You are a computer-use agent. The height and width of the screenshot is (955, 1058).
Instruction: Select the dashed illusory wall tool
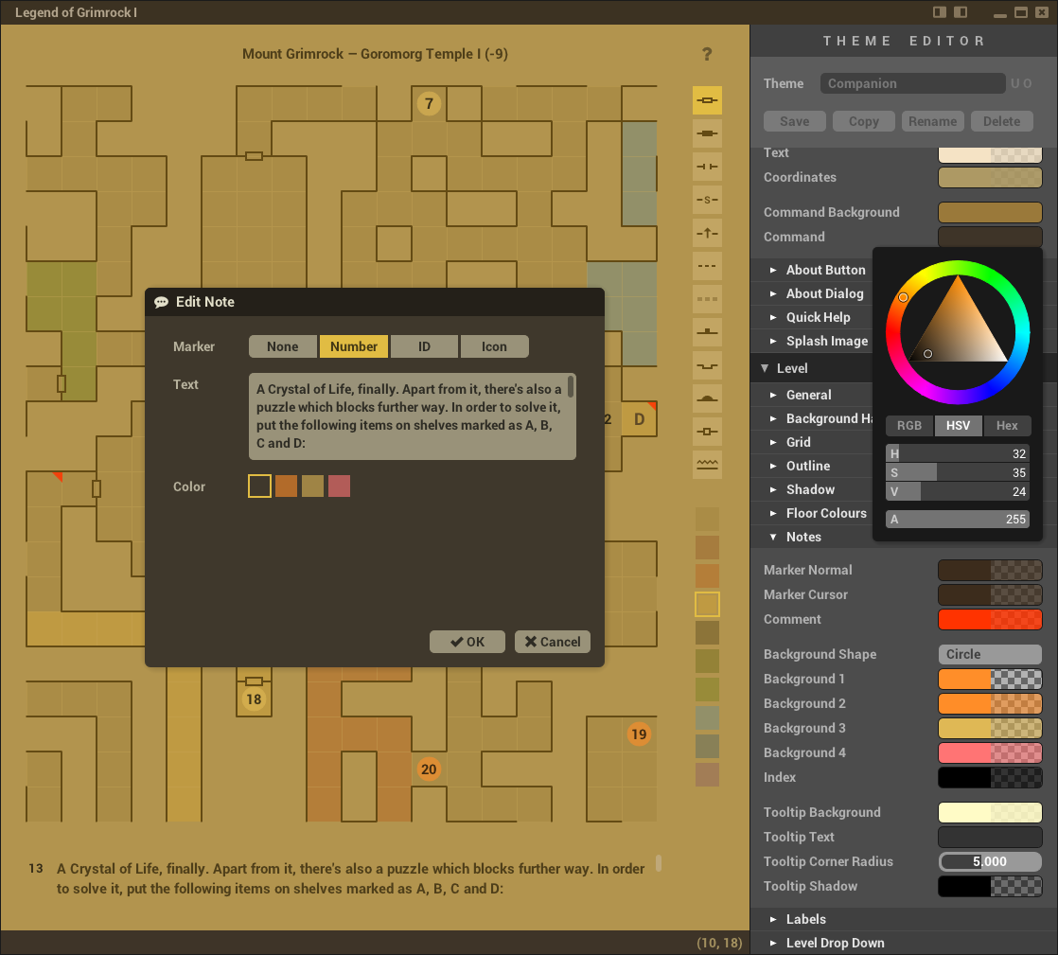(x=707, y=266)
